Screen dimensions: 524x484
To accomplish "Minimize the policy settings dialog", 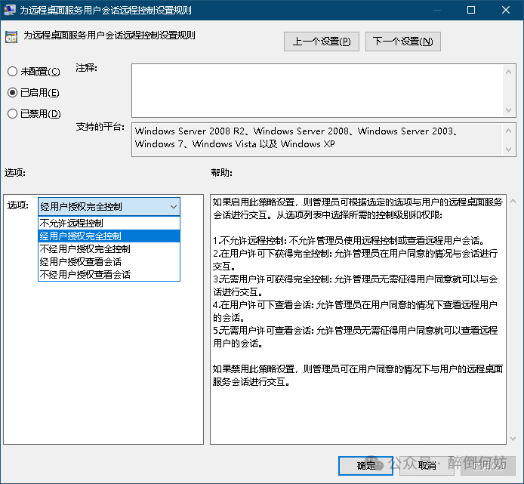I will click(436, 11).
